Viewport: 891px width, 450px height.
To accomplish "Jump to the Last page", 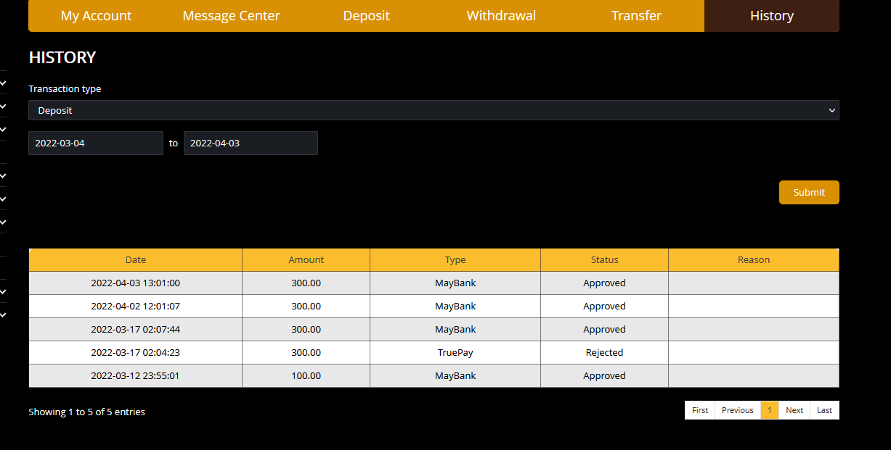I will (824, 410).
